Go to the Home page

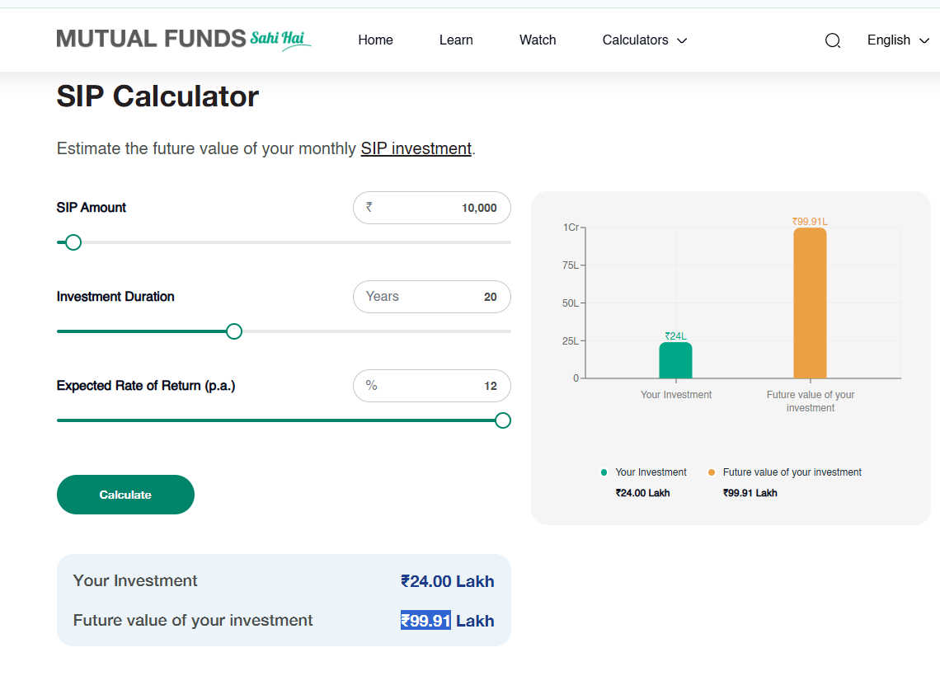[375, 40]
